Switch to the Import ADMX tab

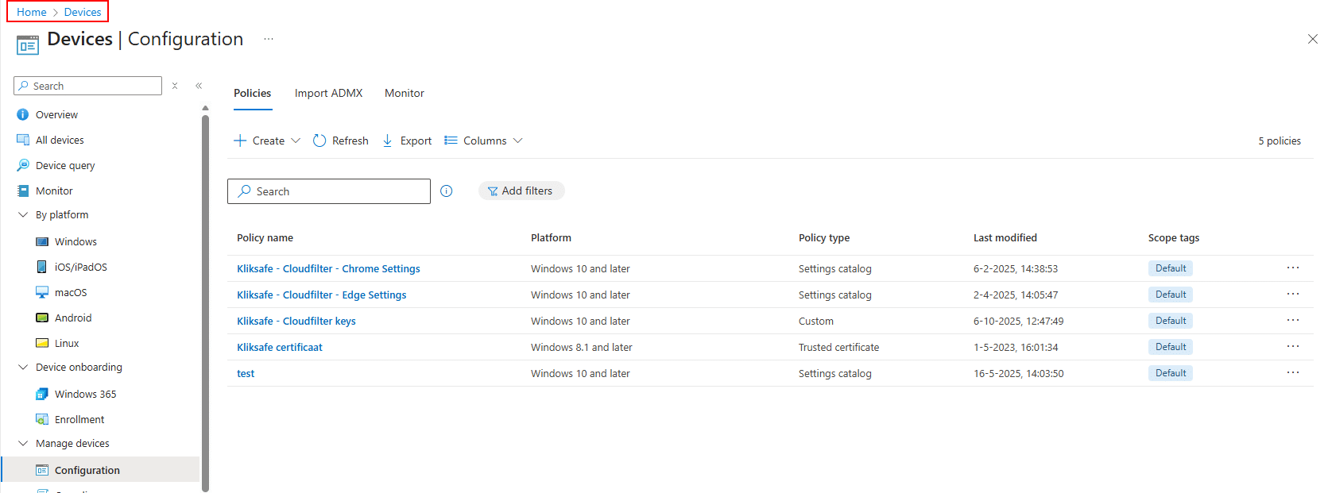(328, 94)
